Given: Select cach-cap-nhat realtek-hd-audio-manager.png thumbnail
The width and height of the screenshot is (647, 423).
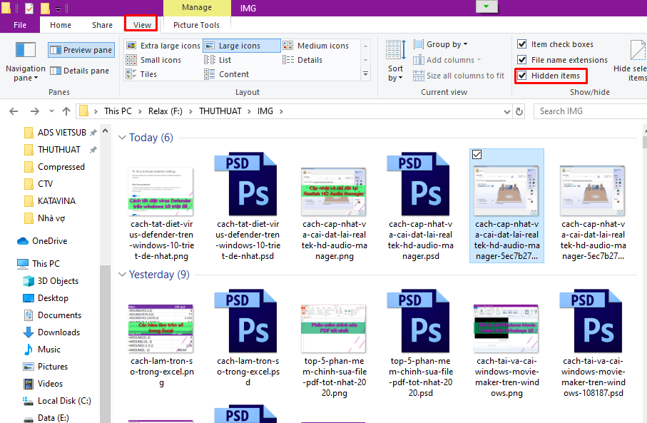Looking at the screenshot, I should [334, 191].
